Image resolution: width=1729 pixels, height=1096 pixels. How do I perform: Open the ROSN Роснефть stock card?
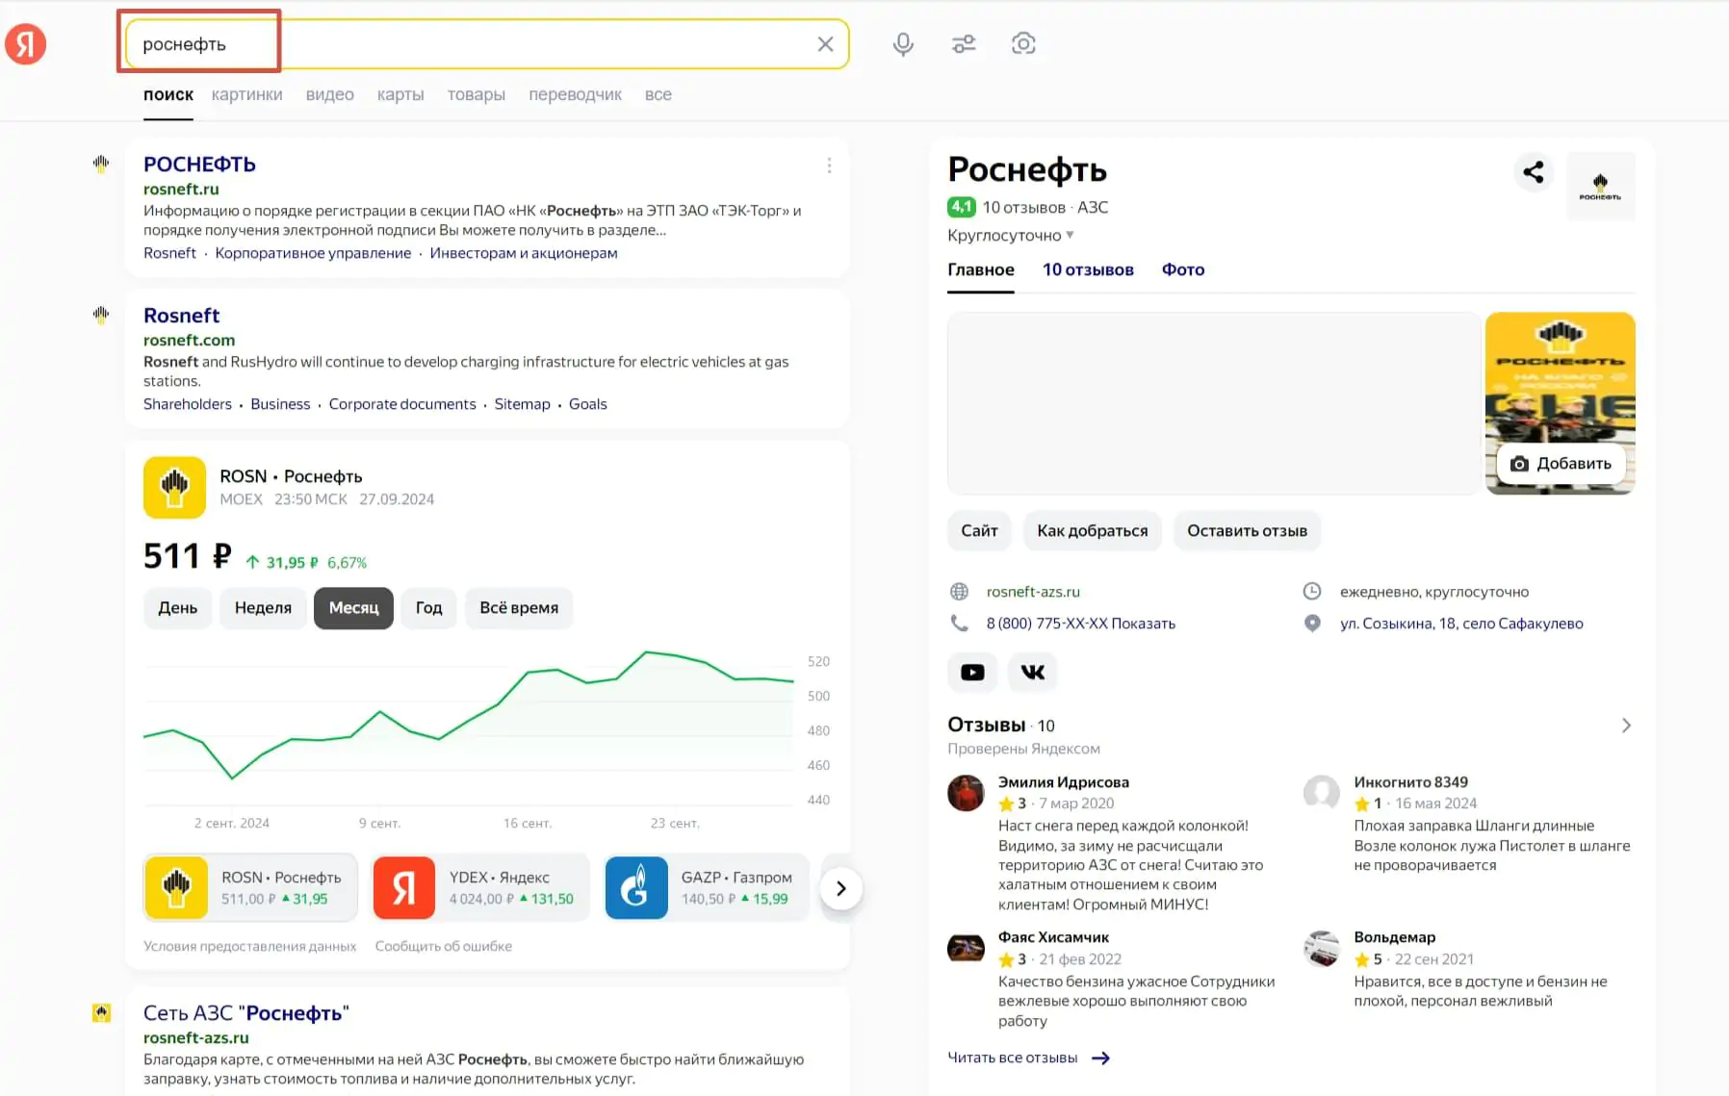[250, 887]
